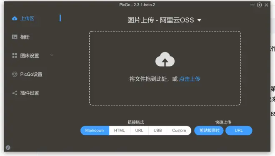275x156 pixels.
Task: Minimize the PicGo window
Action: click(252, 5)
